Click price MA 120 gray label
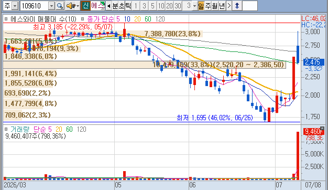Viewport: 328px width, 190px height. (160, 19)
